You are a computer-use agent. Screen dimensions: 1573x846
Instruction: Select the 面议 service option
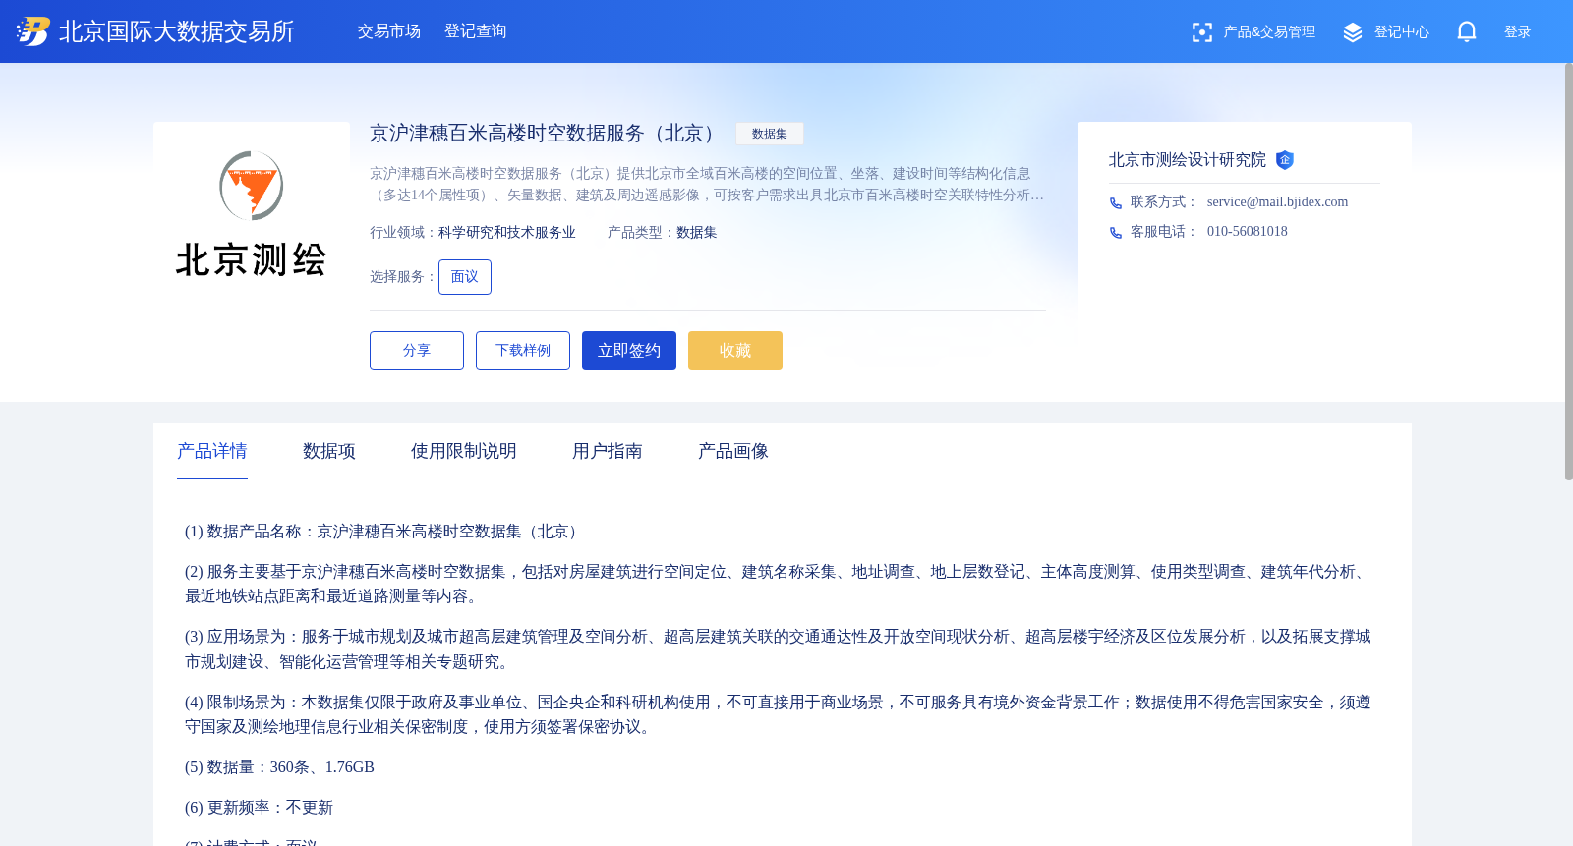(465, 277)
